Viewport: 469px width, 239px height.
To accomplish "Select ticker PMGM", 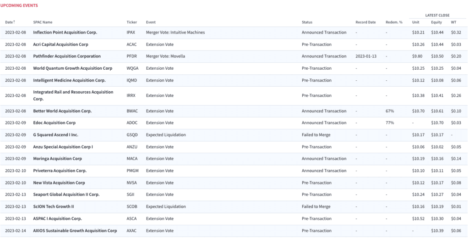I will [x=132, y=170].
